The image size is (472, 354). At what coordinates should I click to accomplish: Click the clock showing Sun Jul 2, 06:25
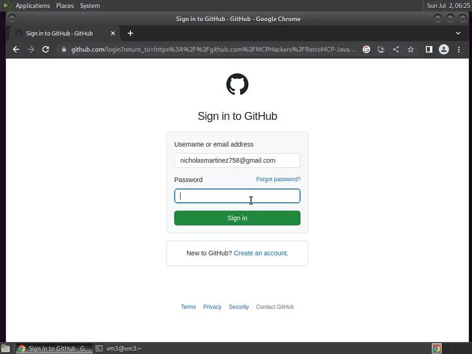448,6
